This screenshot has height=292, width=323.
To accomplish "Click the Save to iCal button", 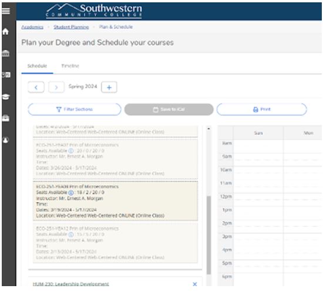I will [169, 110].
